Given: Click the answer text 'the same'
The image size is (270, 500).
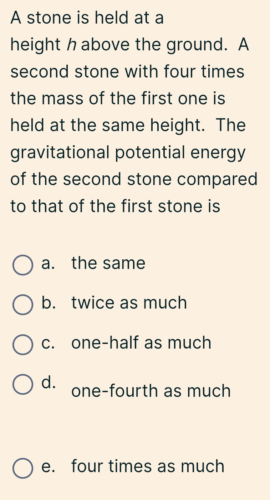Looking at the screenshot, I should point(108,264).
